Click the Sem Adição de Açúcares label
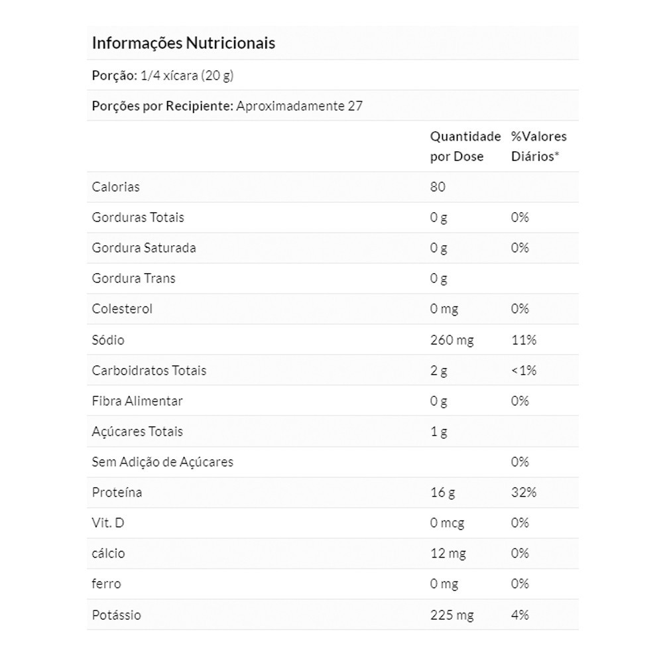This screenshot has width=663, height=663. tap(162, 462)
